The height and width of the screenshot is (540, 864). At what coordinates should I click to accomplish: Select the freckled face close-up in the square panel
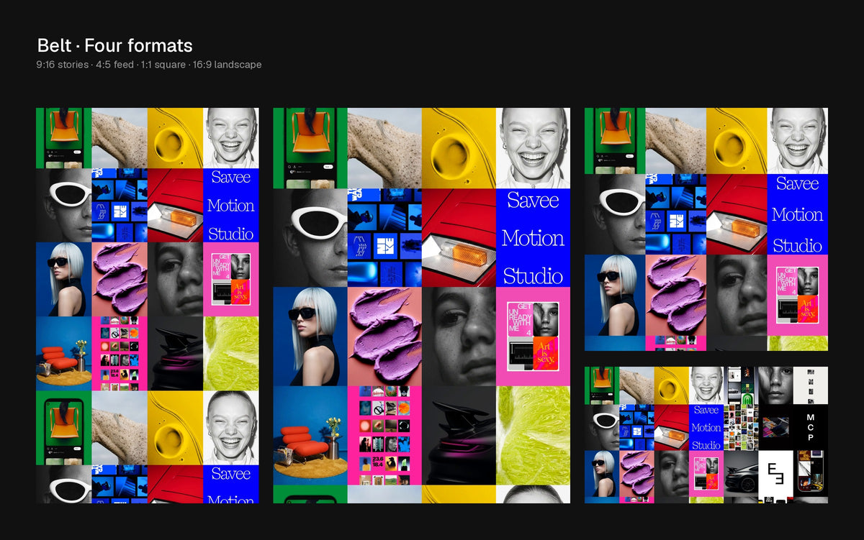737,295
